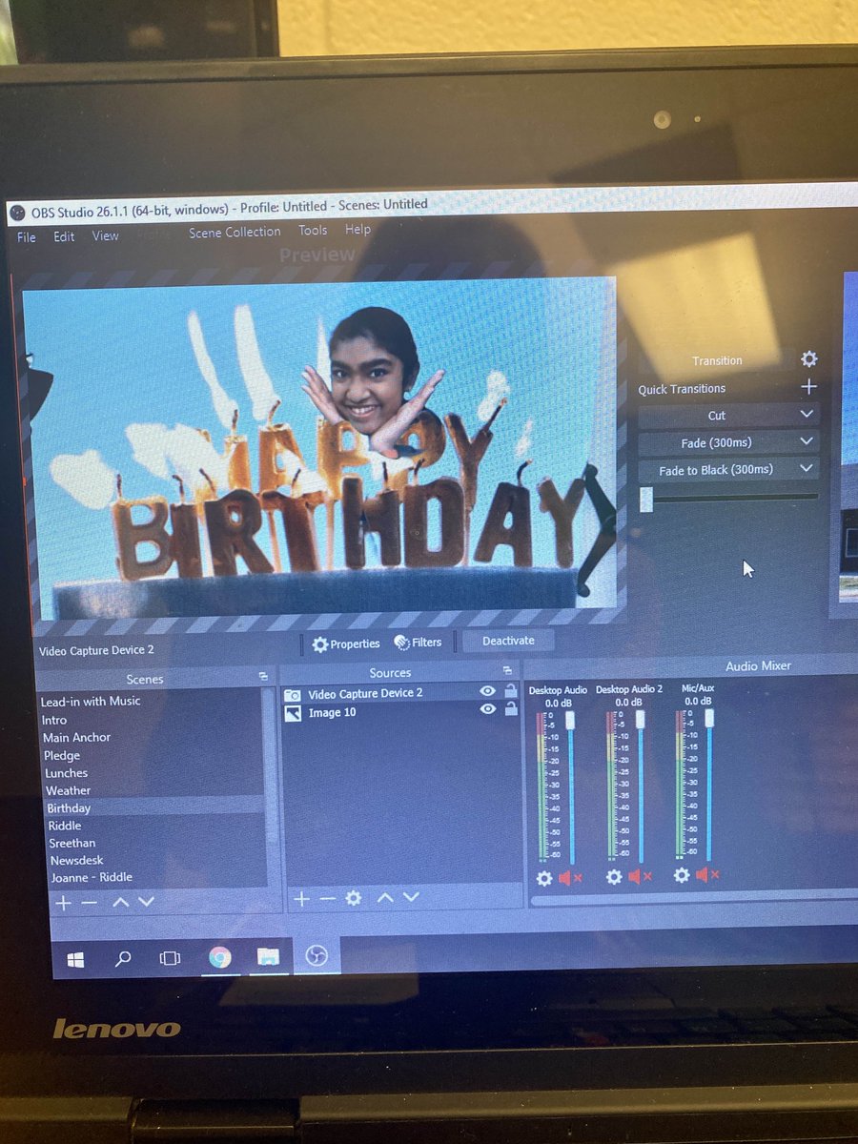
Task: Open Properties for Video Capture Device 2
Action: pos(346,644)
